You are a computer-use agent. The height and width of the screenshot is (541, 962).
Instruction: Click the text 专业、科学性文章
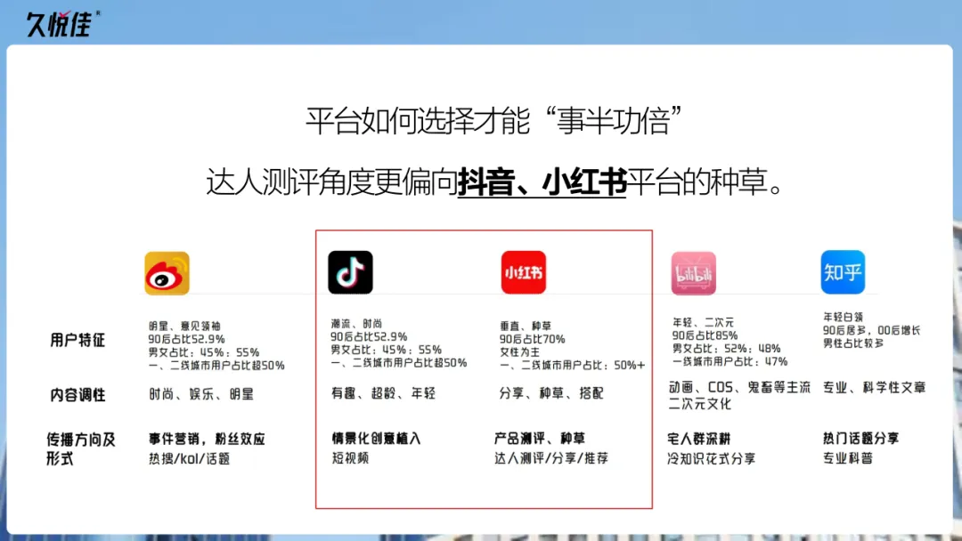click(875, 387)
